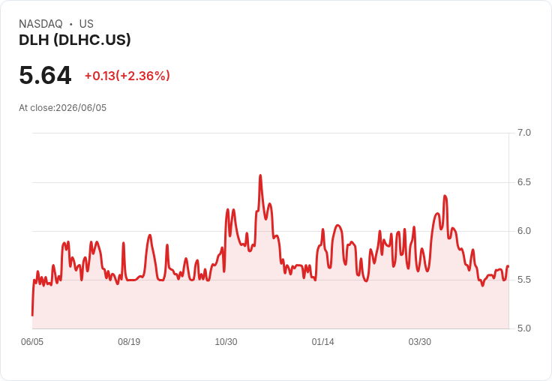Click the 6.5 price axis label
Image resolution: width=552 pixels, height=381 pixels.
(x=523, y=182)
